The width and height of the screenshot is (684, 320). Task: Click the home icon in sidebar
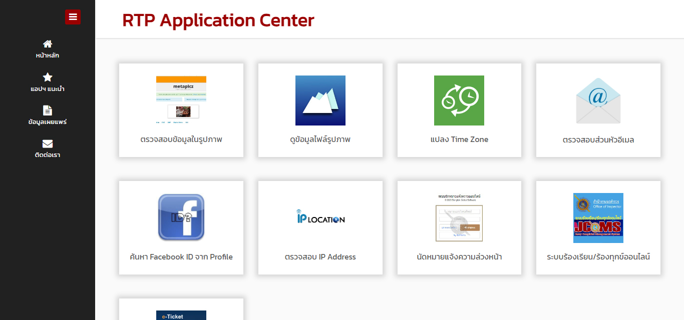[48, 44]
